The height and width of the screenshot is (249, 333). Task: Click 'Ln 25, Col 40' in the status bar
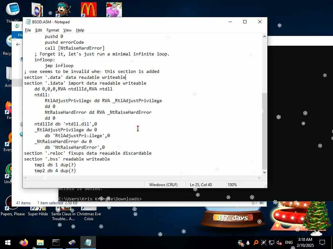tap(201, 184)
